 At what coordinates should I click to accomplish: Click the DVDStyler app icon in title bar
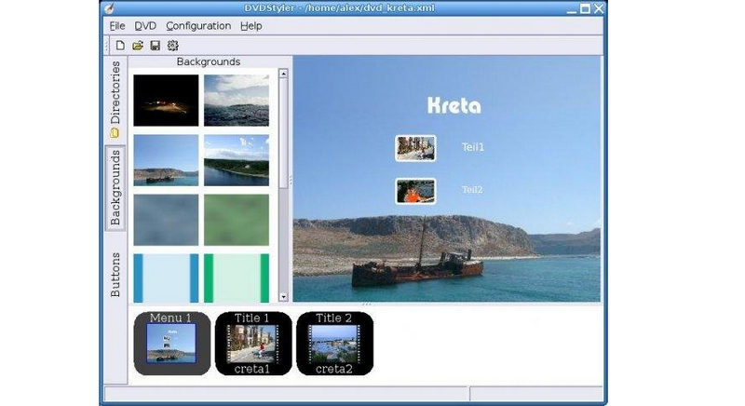[x=110, y=8]
